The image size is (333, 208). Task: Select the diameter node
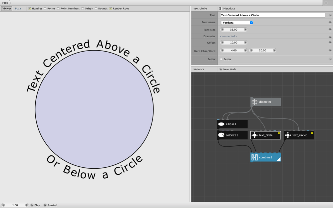(x=266, y=102)
